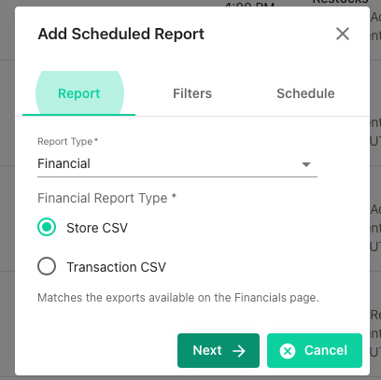The width and height of the screenshot is (381, 380).
Task: Proceed with the Next button
Action: pyautogui.click(x=219, y=350)
